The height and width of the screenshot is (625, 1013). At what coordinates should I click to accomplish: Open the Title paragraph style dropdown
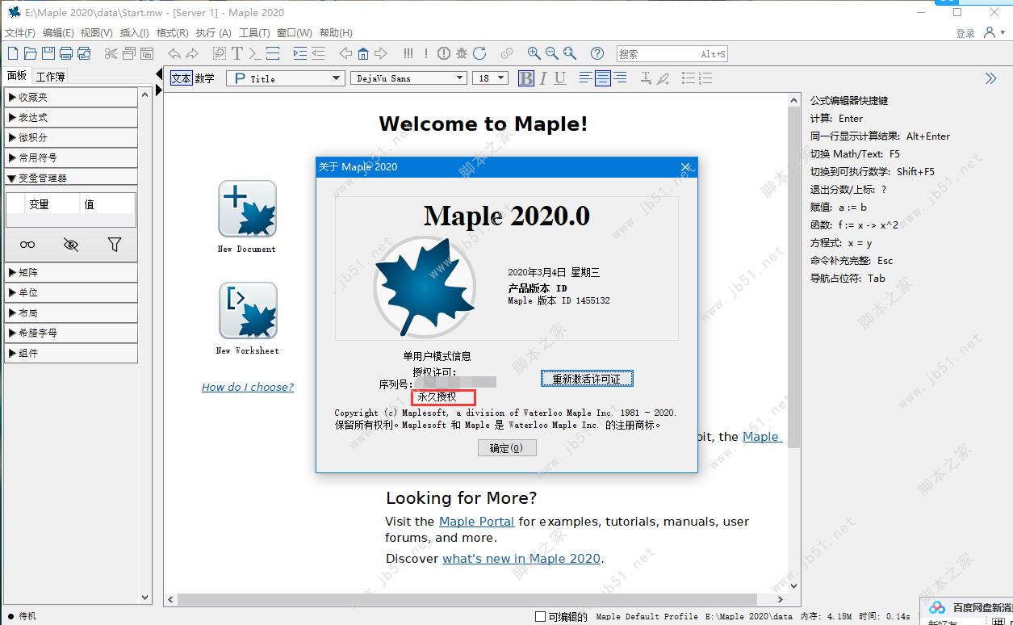(287, 78)
